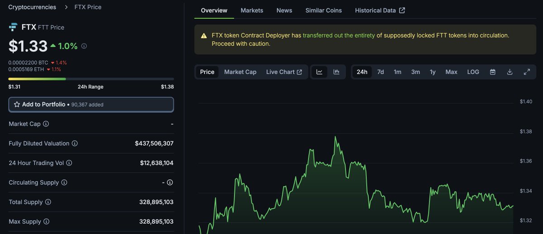Screen dimensions: 543x234
Task: Click the 0.00002200 BTC value
Action: pyautogui.click(x=28, y=62)
